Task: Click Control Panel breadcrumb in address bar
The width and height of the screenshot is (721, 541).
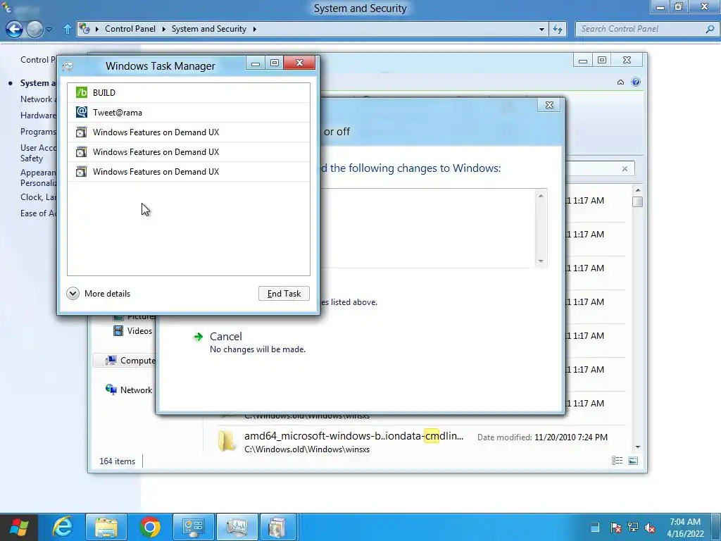Action: (x=130, y=28)
